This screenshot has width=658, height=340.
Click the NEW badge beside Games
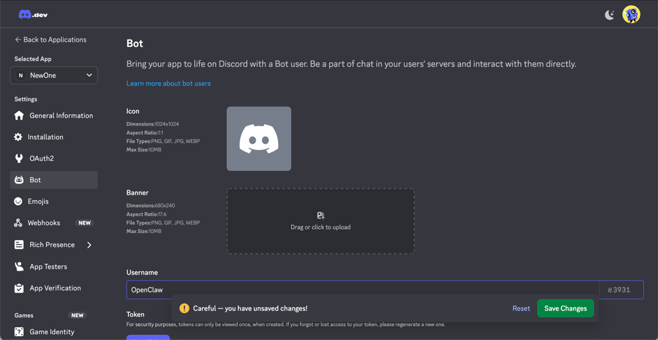tap(77, 315)
